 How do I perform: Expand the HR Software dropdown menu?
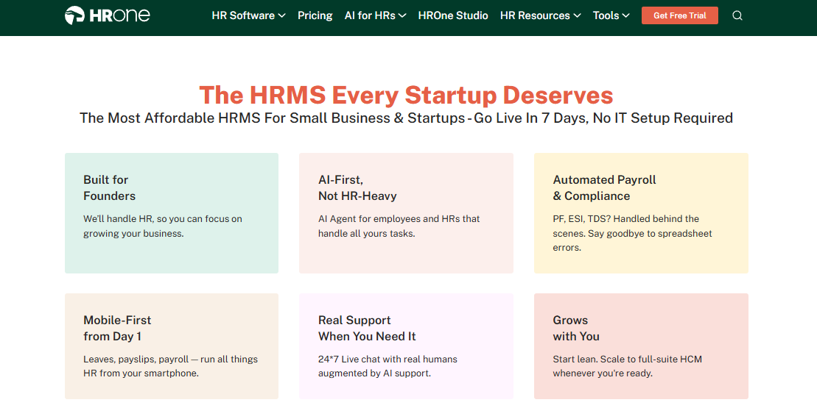[248, 15]
